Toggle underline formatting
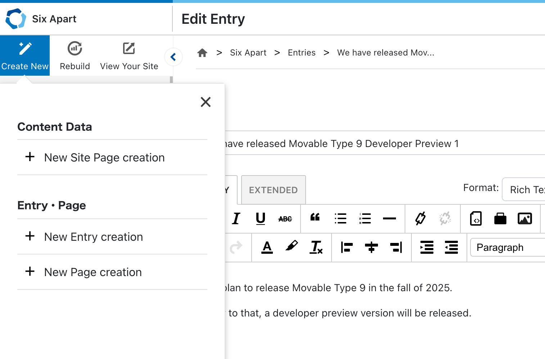545x359 pixels. (x=261, y=218)
